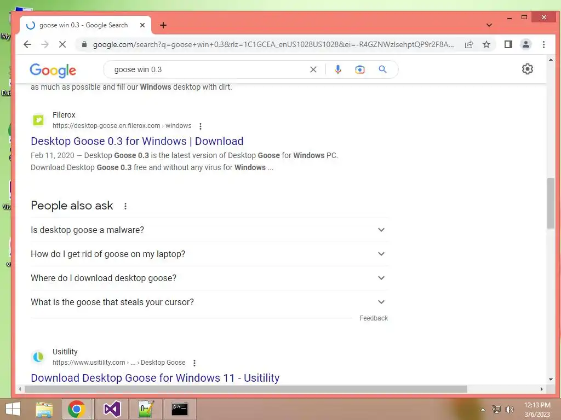Viewport: 561px width, 420px height.
Task: Click the Filerox site URL
Action: click(122, 126)
